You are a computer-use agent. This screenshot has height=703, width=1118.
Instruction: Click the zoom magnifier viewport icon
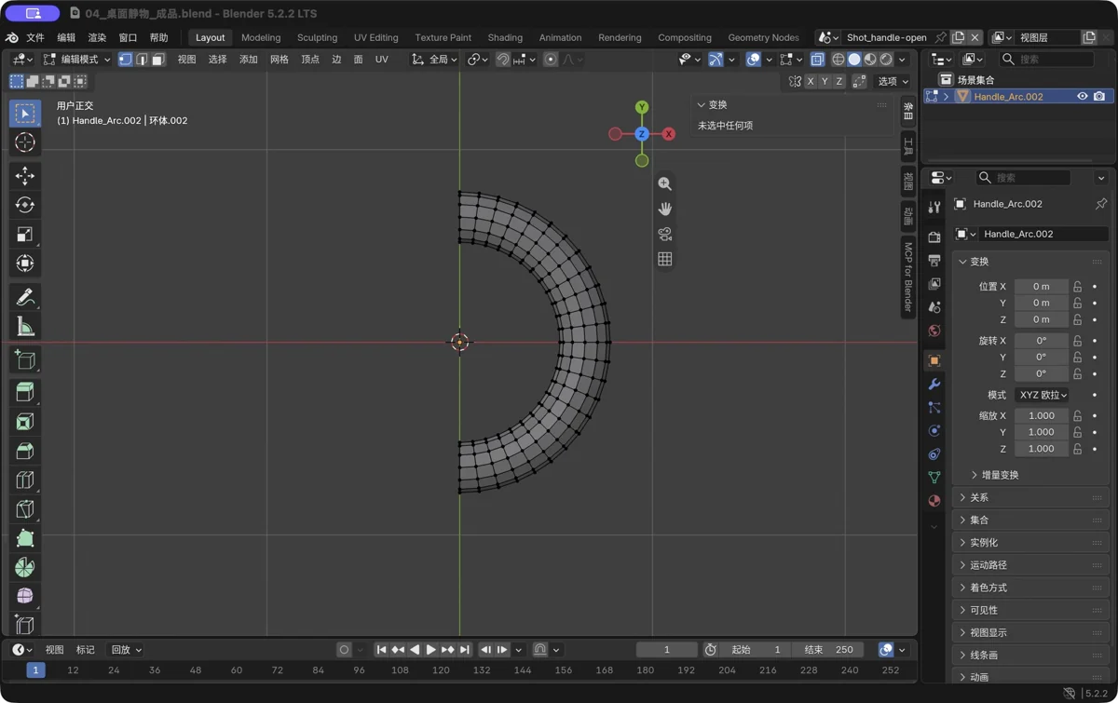[664, 184]
